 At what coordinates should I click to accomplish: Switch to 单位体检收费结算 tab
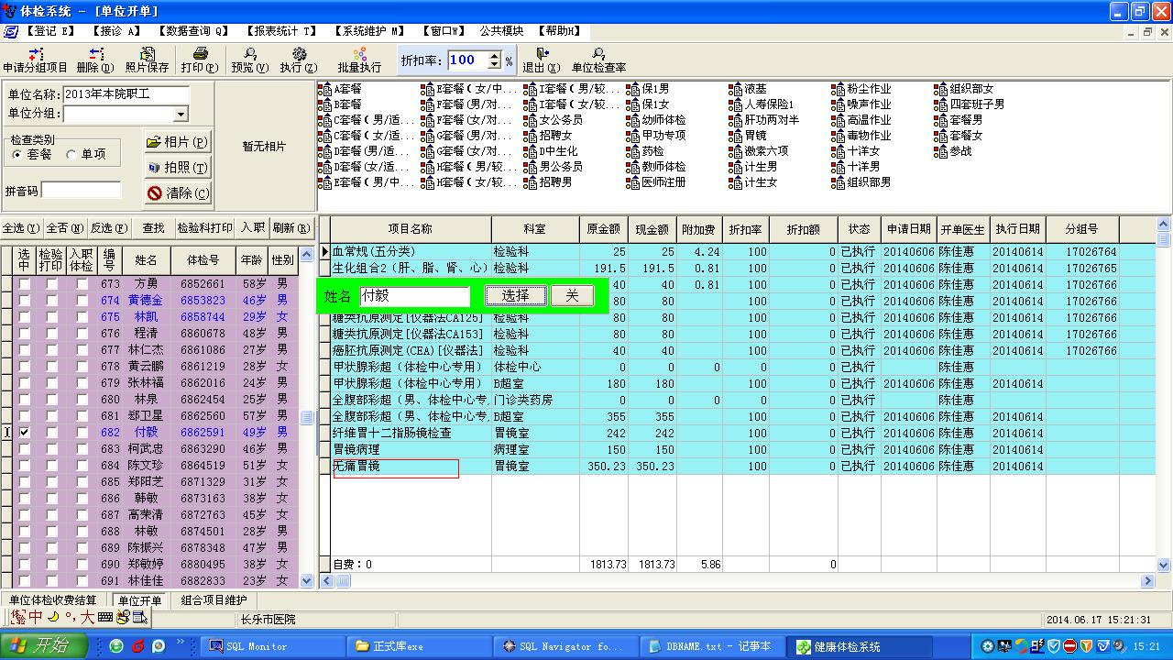click(53, 600)
